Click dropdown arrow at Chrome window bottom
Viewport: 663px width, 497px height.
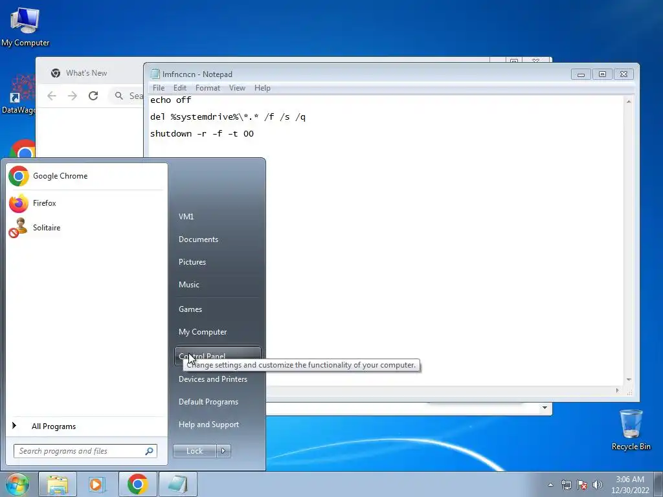coord(545,408)
